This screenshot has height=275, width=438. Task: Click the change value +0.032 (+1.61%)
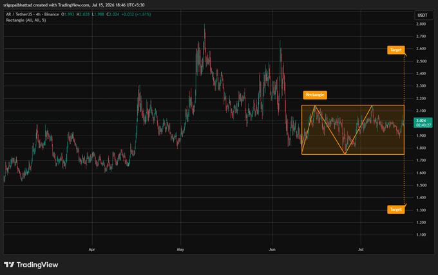[x=136, y=14]
